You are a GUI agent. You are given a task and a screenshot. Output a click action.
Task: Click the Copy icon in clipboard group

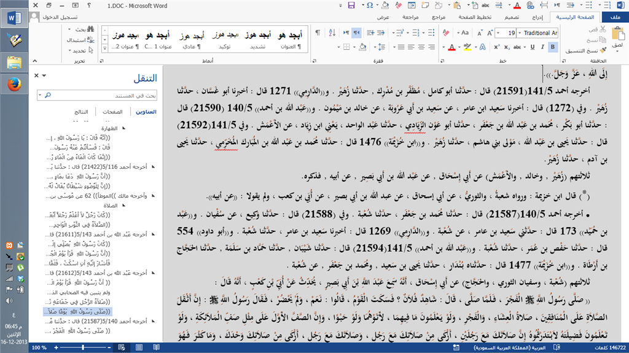(x=602, y=40)
